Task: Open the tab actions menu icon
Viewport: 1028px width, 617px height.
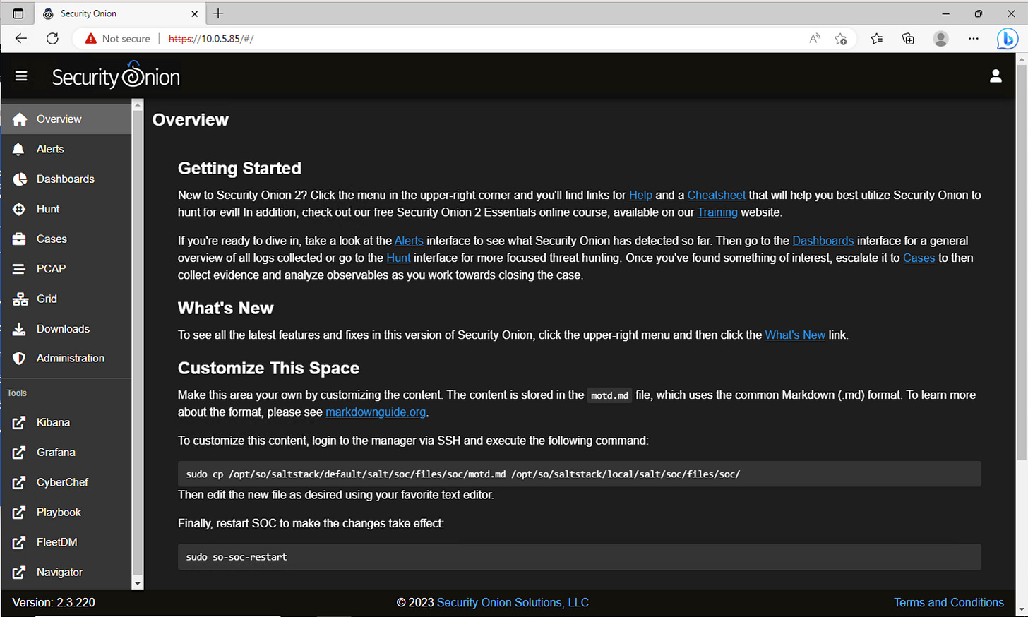Action: coord(18,13)
